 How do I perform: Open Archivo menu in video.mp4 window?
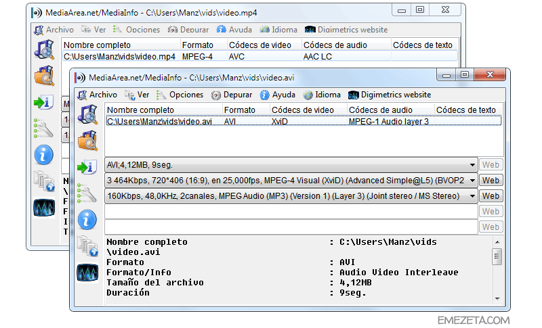(54, 30)
